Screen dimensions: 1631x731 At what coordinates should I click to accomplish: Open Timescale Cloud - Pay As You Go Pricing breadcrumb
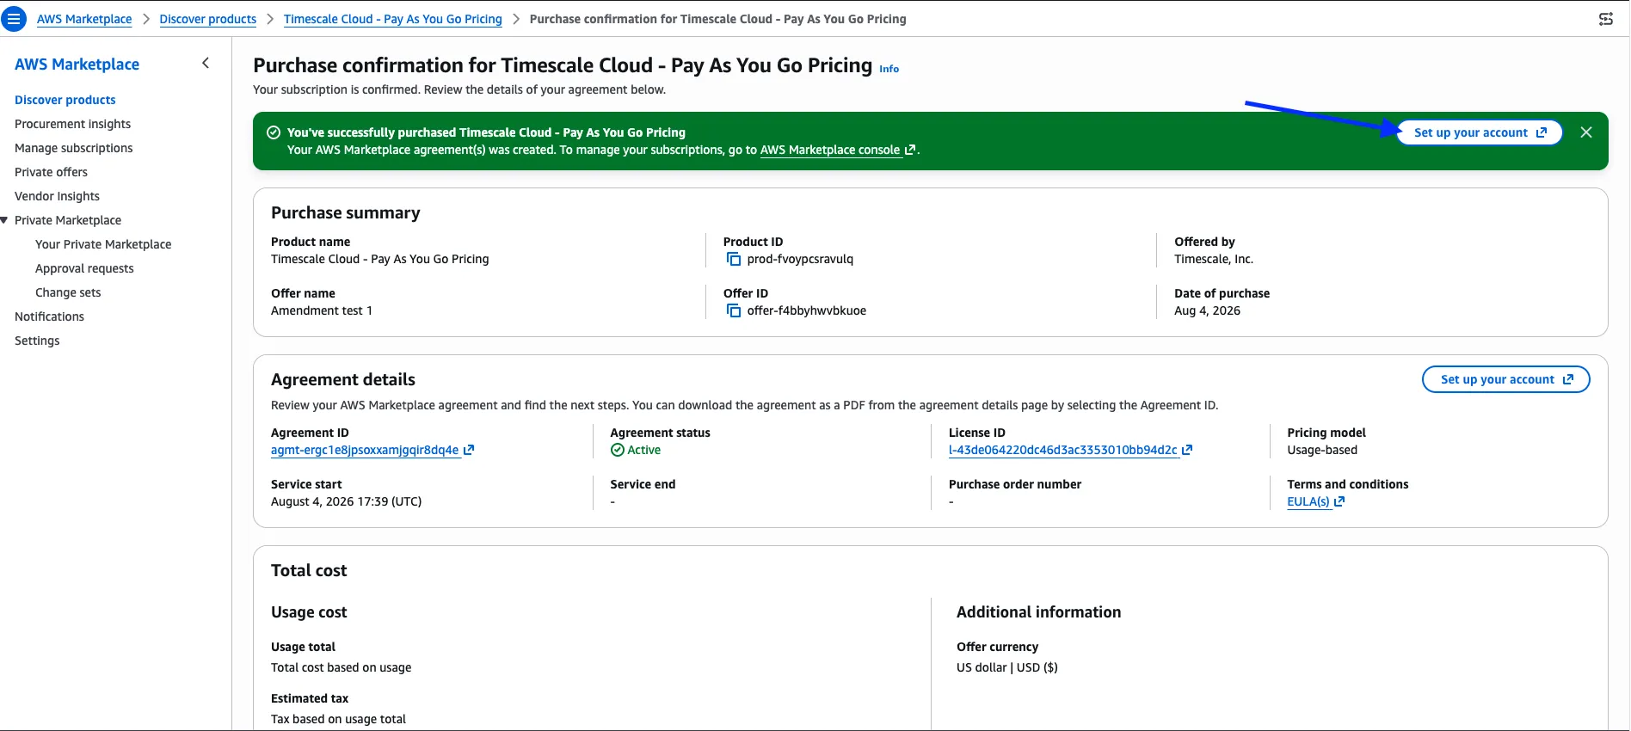click(x=393, y=19)
